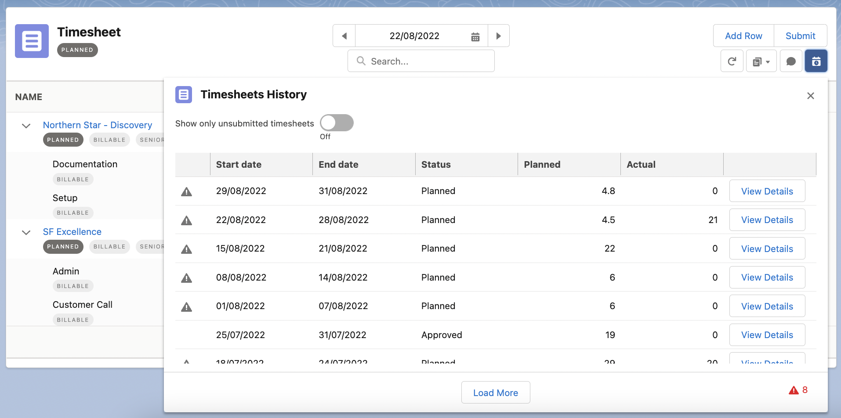This screenshot has height=418, width=841.
Task: Click into the Search input field
Action: tap(421, 61)
